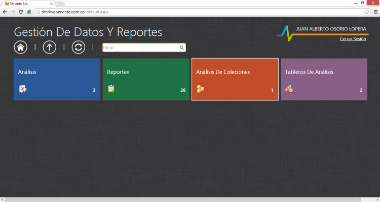The width and height of the screenshot is (380, 202).
Task: Click the magnifier icon in Filtrar box
Action: pos(181,48)
